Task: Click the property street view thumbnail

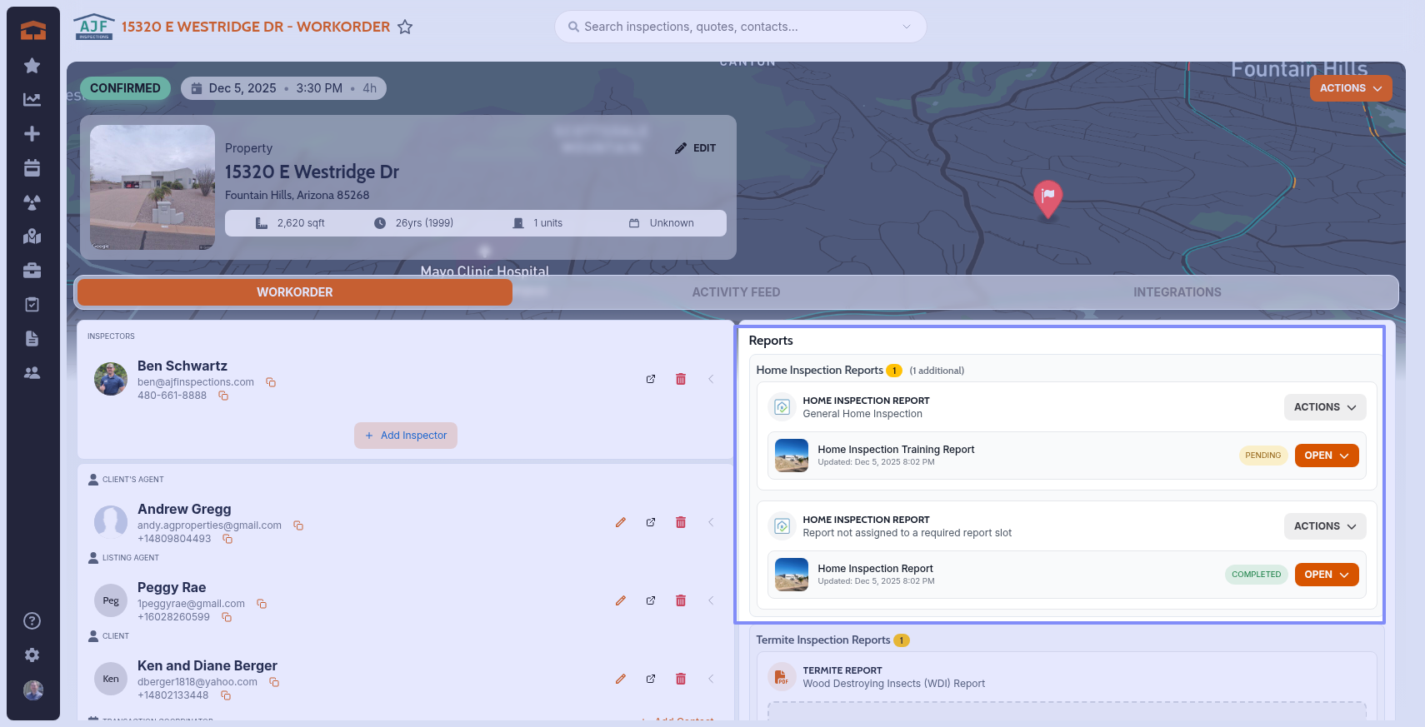Action: pyautogui.click(x=152, y=187)
